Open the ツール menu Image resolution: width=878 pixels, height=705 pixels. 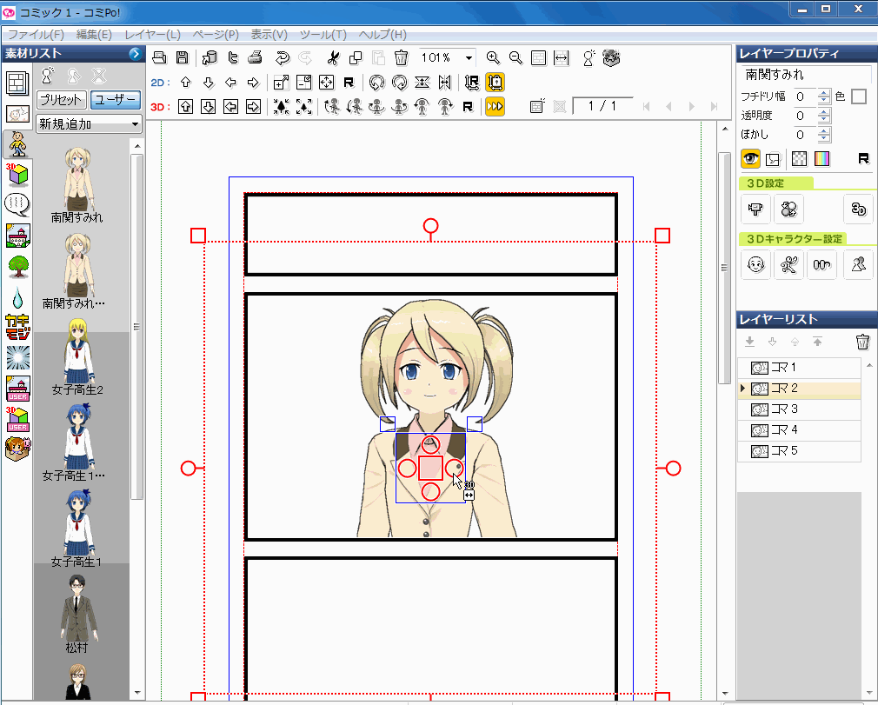click(323, 35)
